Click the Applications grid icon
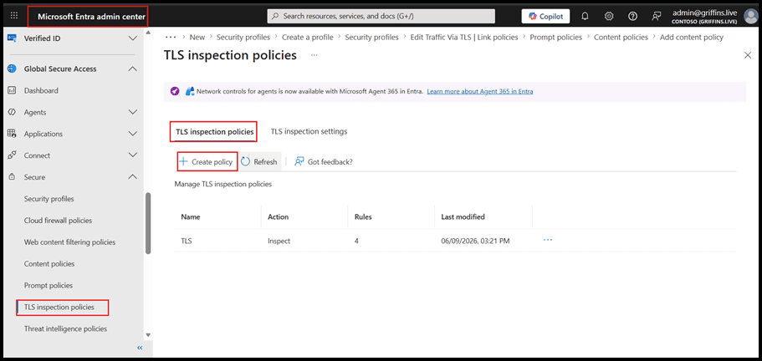Image resolution: width=762 pixels, height=361 pixels. [13, 134]
